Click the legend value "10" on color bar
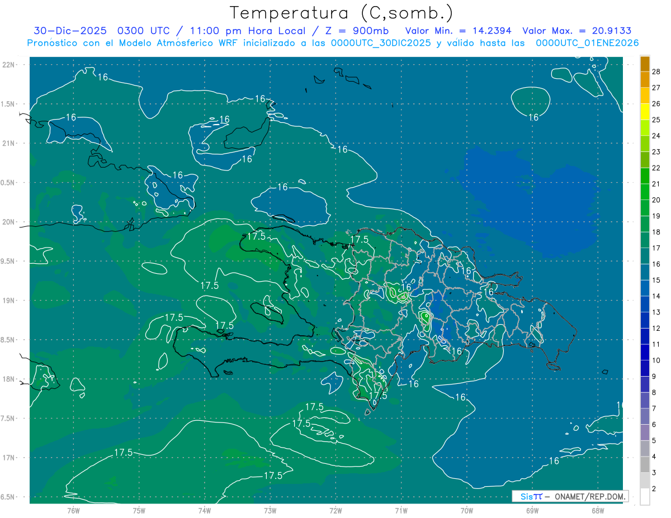Image resolution: width=671 pixels, height=518 pixels. 656,360
